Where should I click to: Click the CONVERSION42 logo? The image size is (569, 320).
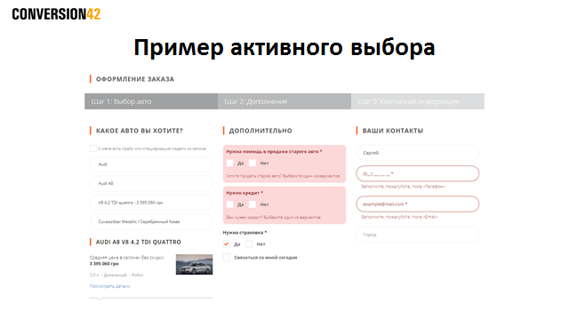point(56,14)
